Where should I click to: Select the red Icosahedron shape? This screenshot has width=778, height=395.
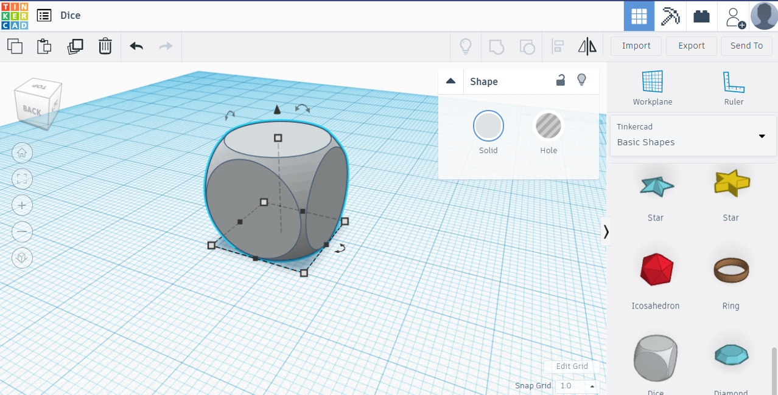tap(656, 269)
